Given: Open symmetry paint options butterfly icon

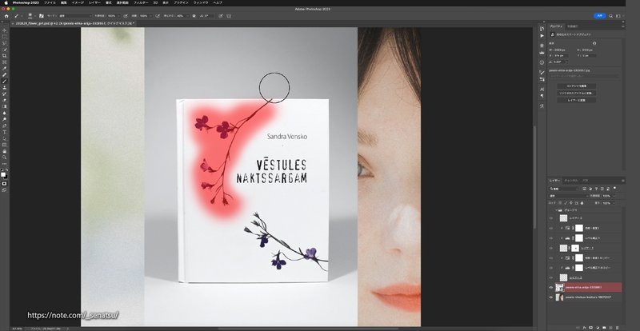Looking at the screenshot, I should (x=229, y=16).
